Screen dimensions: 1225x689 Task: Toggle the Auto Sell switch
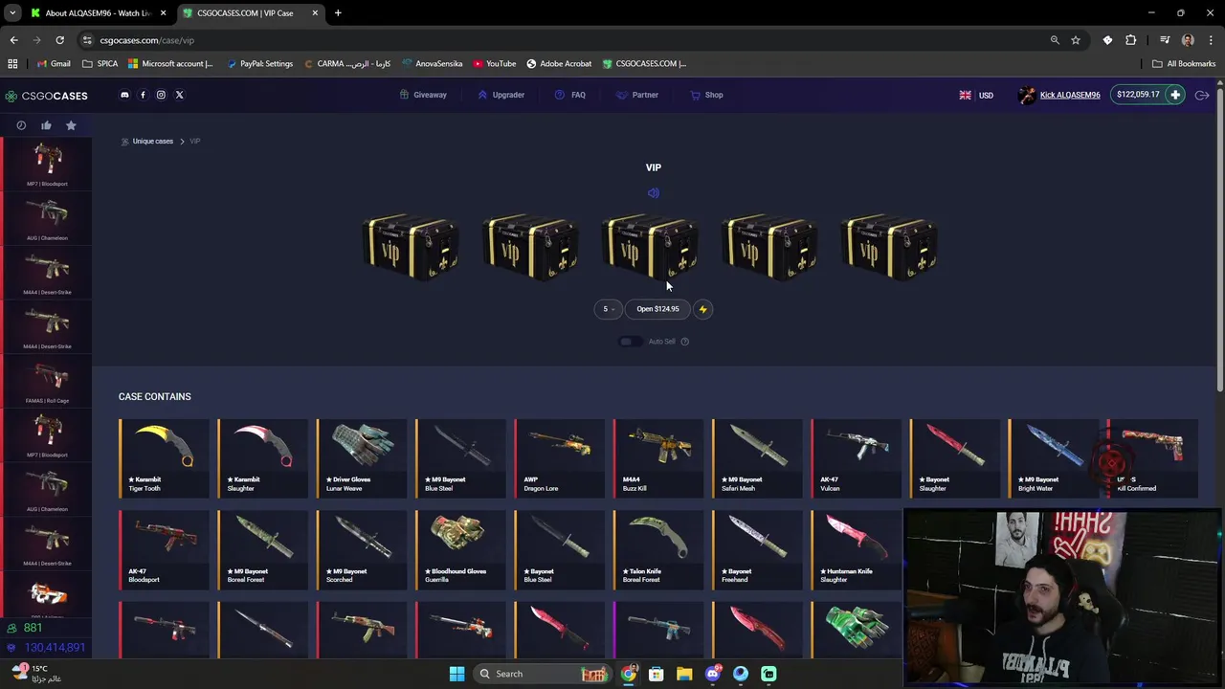629,342
